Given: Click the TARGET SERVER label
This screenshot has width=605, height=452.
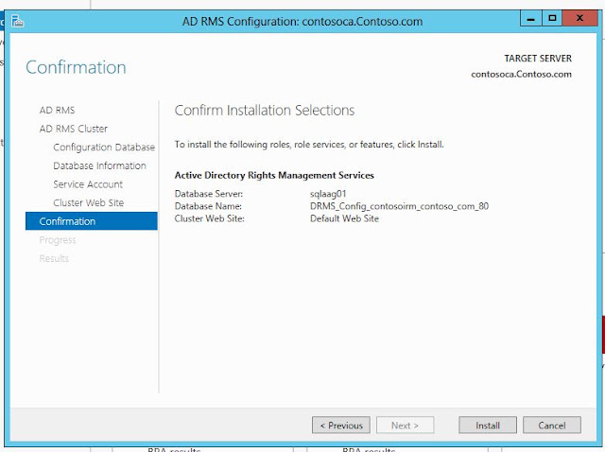Looking at the screenshot, I should point(538,59).
